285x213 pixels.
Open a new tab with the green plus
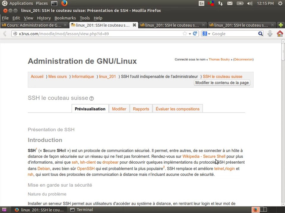tap(281, 25)
